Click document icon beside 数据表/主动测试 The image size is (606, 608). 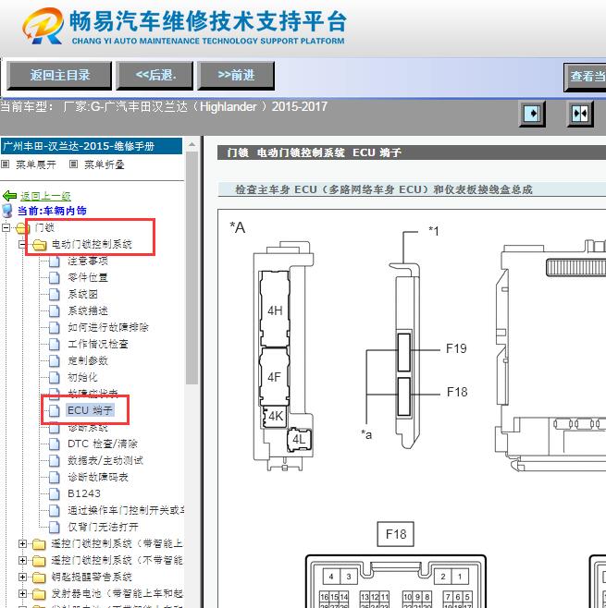pos(55,461)
